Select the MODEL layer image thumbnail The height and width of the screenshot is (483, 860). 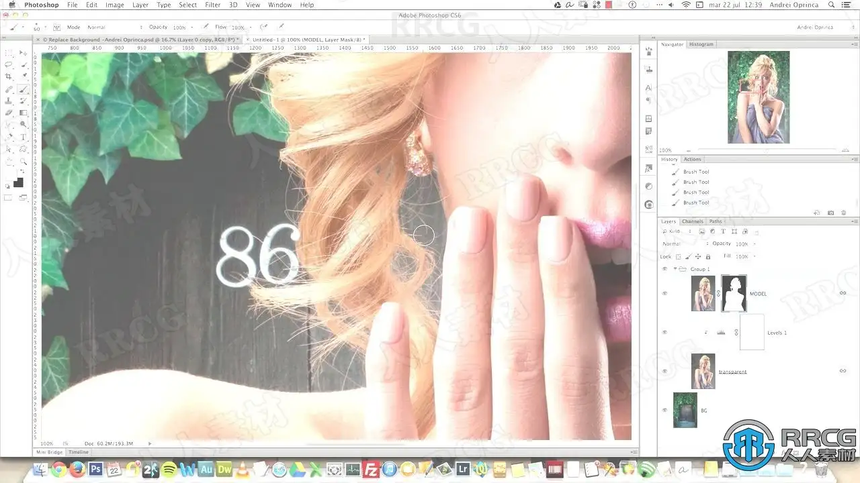click(x=703, y=294)
